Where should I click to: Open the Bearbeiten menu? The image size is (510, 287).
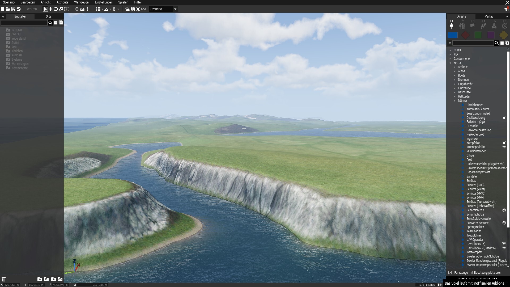point(28,2)
